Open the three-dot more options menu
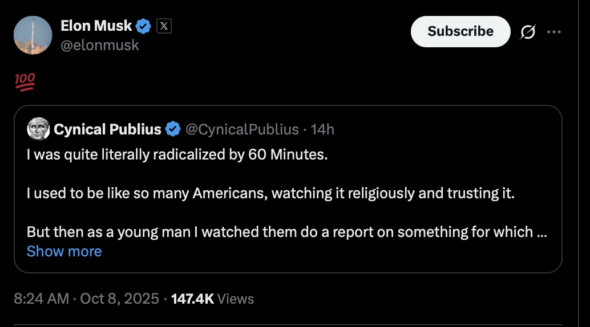Image resolution: width=590 pixels, height=327 pixels. click(x=553, y=32)
